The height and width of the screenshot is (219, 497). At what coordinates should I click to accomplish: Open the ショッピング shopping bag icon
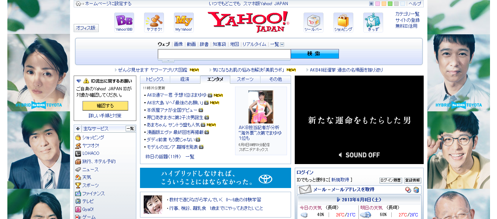(x=343, y=22)
